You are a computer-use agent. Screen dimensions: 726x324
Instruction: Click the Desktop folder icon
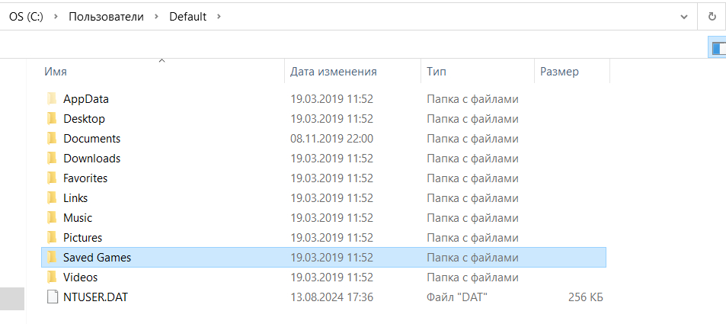point(52,118)
